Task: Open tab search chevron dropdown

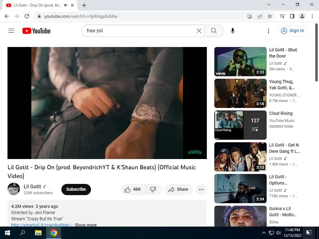Action: tap(269, 4)
